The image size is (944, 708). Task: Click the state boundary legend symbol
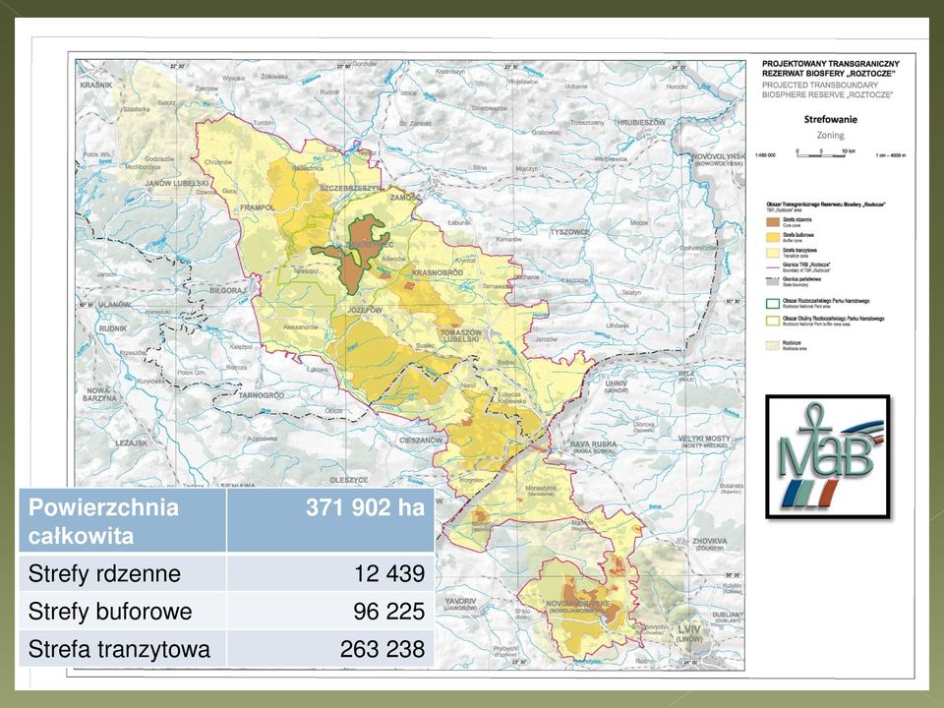pos(773,281)
